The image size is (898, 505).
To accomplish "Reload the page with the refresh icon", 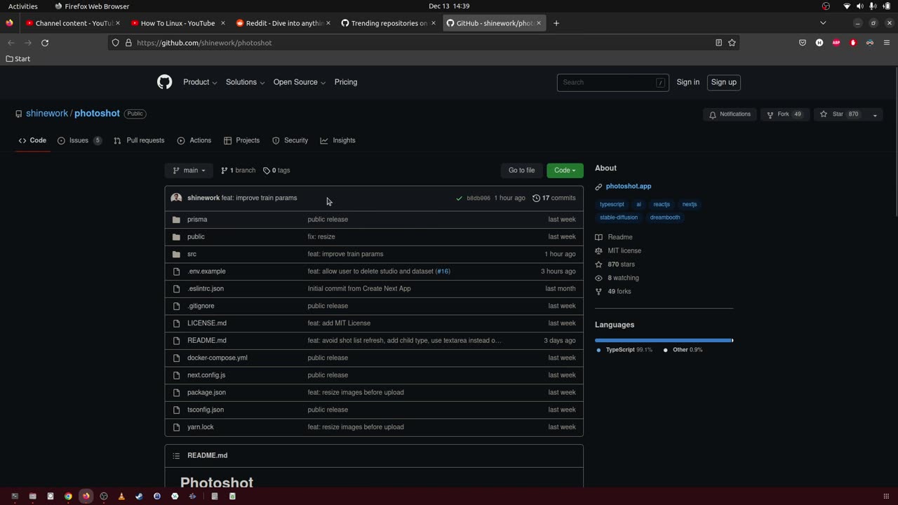I will (45, 43).
